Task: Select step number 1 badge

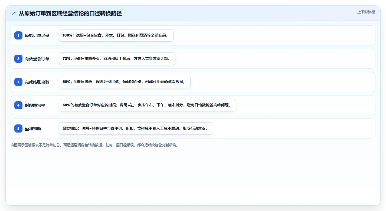Action: coord(18,35)
